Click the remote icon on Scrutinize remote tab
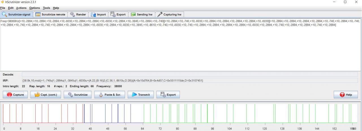The height and width of the screenshot is (131, 362). click(38, 14)
